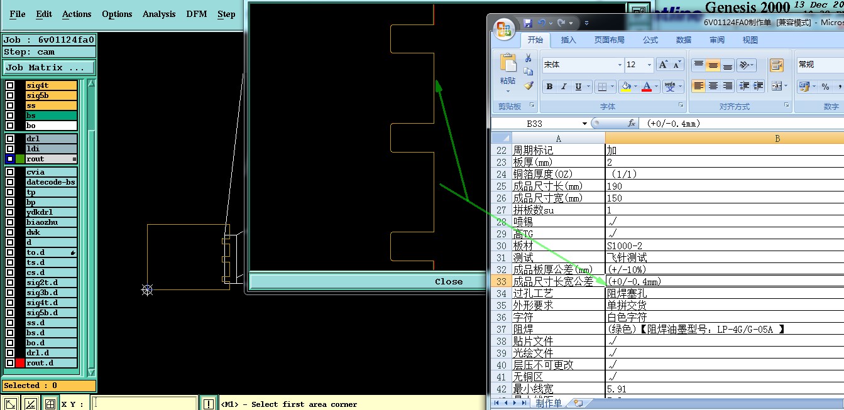Open the font name dropdown
The height and width of the screenshot is (410, 844).
tap(620, 65)
